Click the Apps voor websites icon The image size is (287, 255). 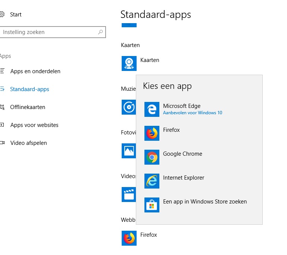click(x=2, y=125)
